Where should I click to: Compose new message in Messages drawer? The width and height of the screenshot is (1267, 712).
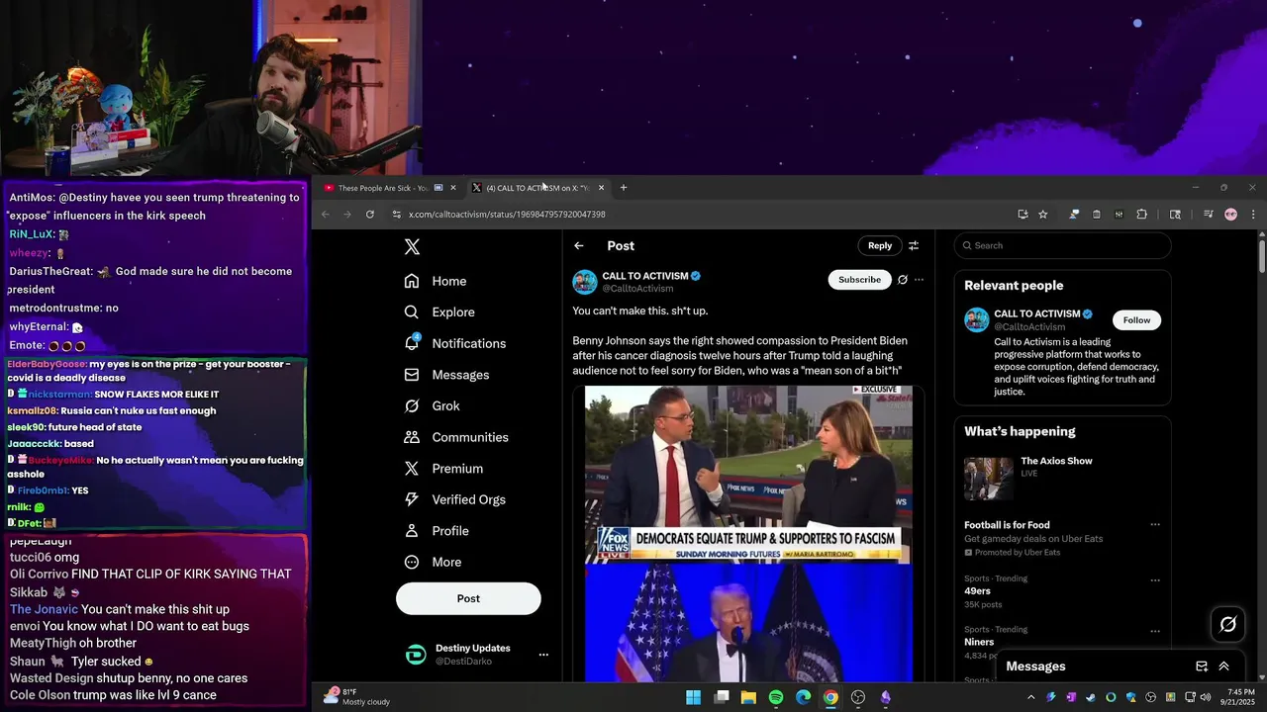pos(1202,667)
